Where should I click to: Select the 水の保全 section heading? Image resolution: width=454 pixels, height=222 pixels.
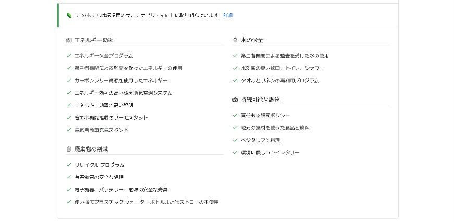pos(252,40)
